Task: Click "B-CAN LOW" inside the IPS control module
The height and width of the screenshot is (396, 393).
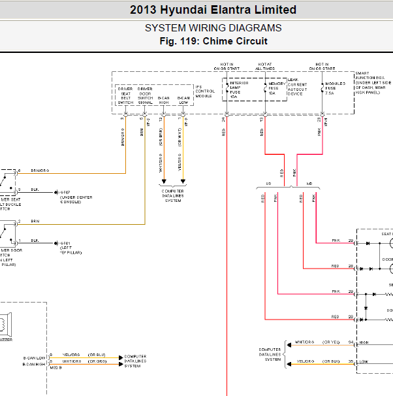Action: pyautogui.click(x=183, y=100)
